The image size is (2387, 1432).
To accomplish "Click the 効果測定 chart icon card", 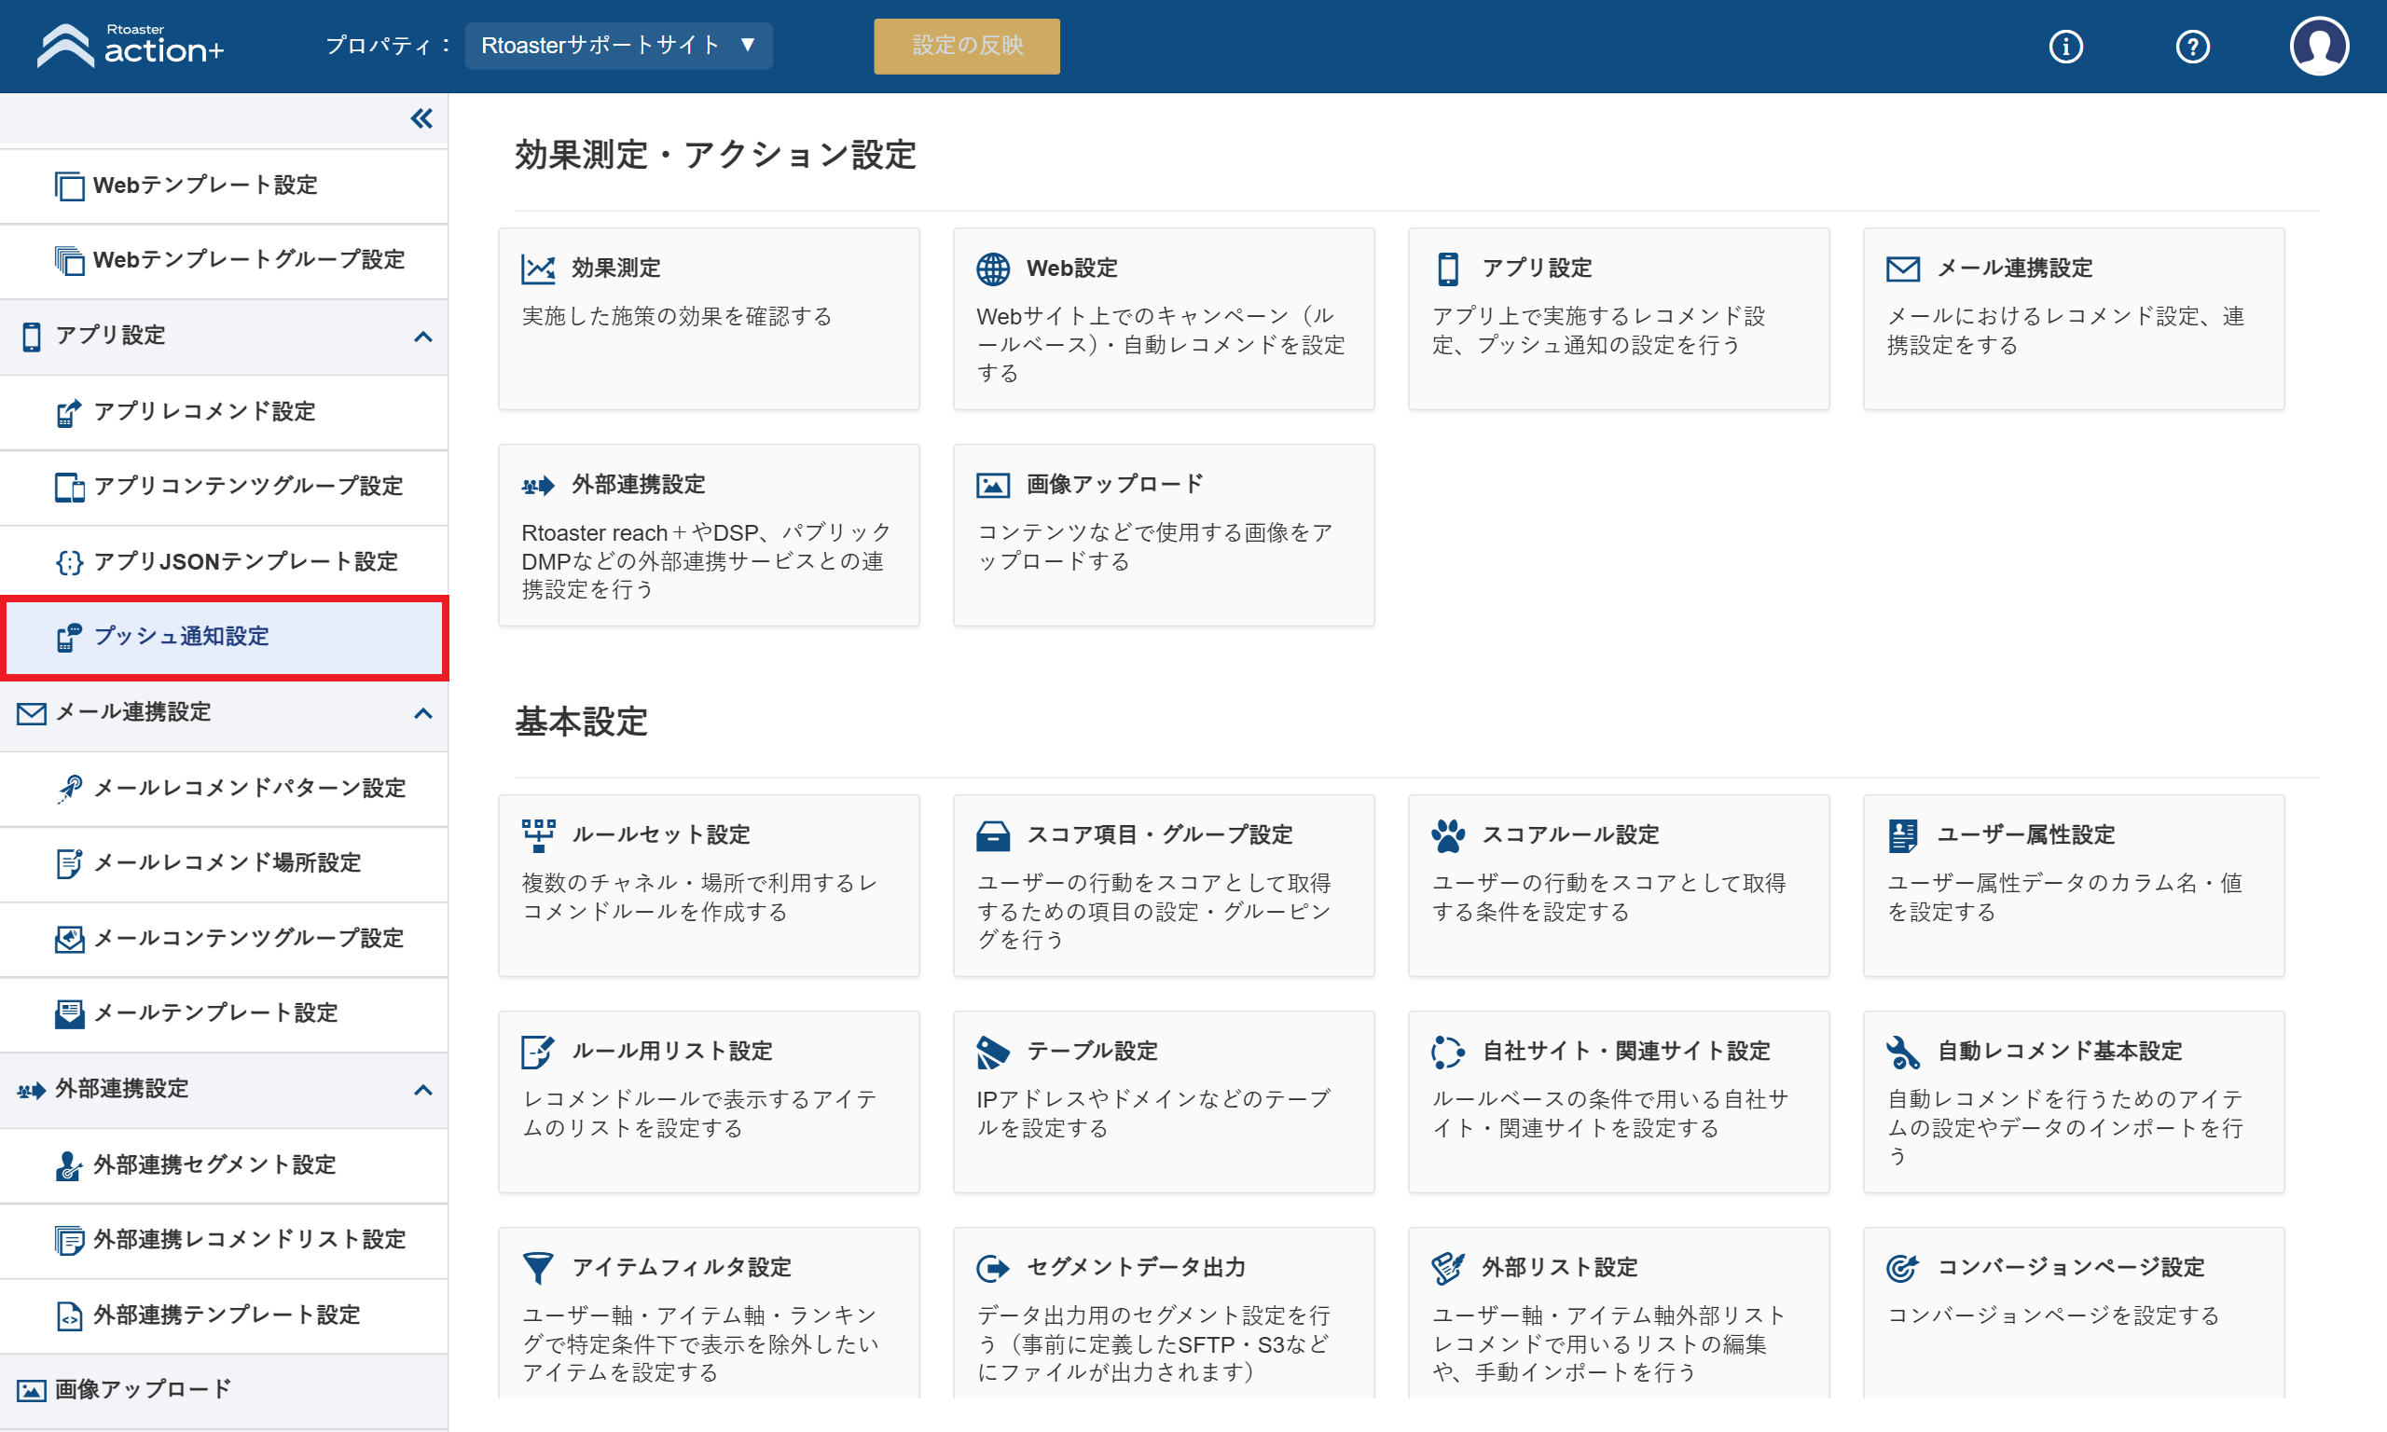I will click(537, 268).
